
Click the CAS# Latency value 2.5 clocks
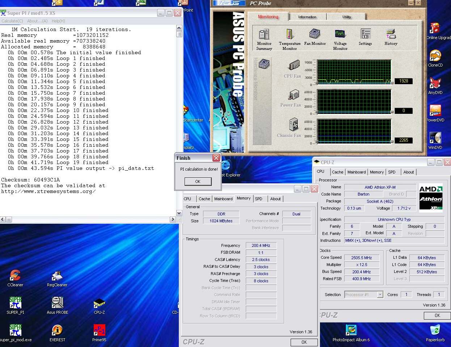(x=261, y=260)
